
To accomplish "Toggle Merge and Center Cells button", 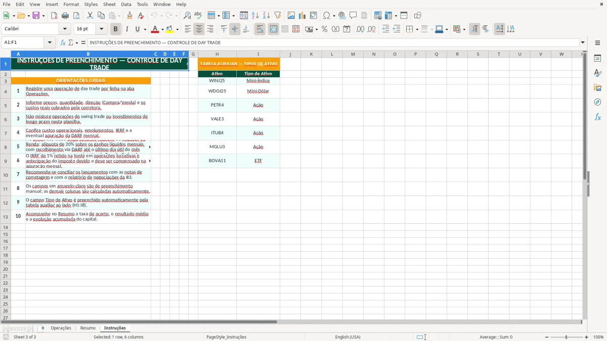I will [x=273, y=29].
